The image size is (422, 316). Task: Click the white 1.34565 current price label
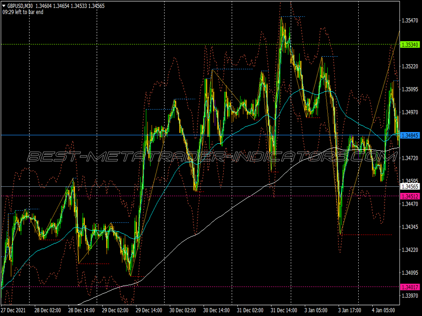tap(410, 187)
